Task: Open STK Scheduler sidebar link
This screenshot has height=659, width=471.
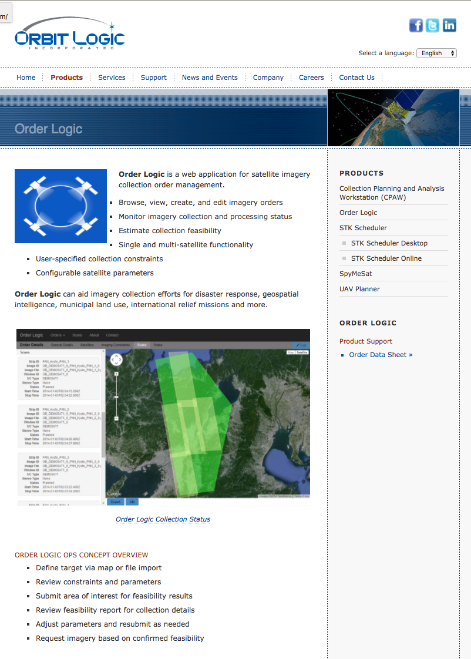Action: tap(363, 228)
